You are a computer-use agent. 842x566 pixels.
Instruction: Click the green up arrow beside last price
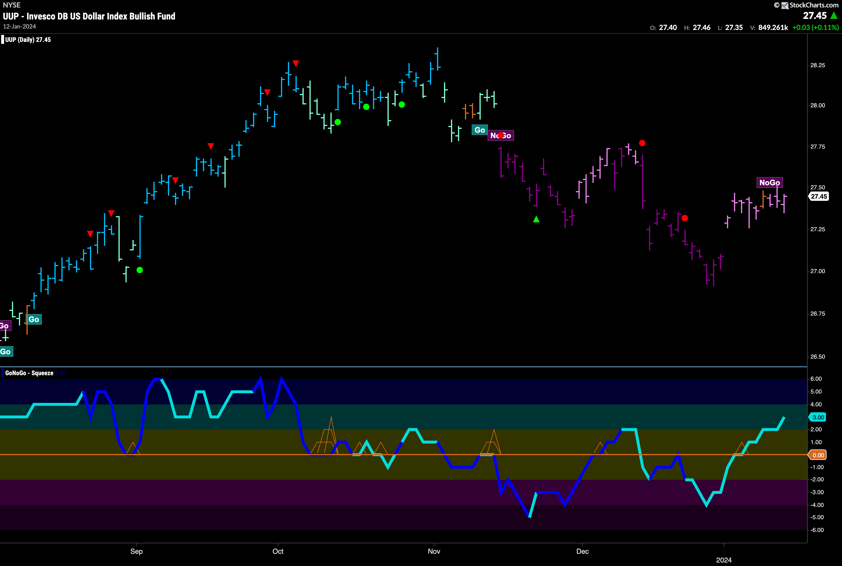[x=834, y=15]
